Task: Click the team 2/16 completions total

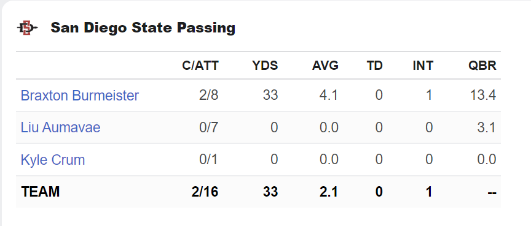Action: click(205, 192)
